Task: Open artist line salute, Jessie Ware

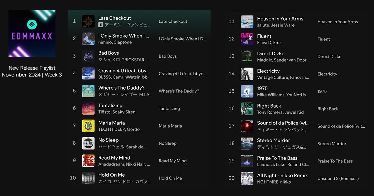Action: [x=276, y=25]
